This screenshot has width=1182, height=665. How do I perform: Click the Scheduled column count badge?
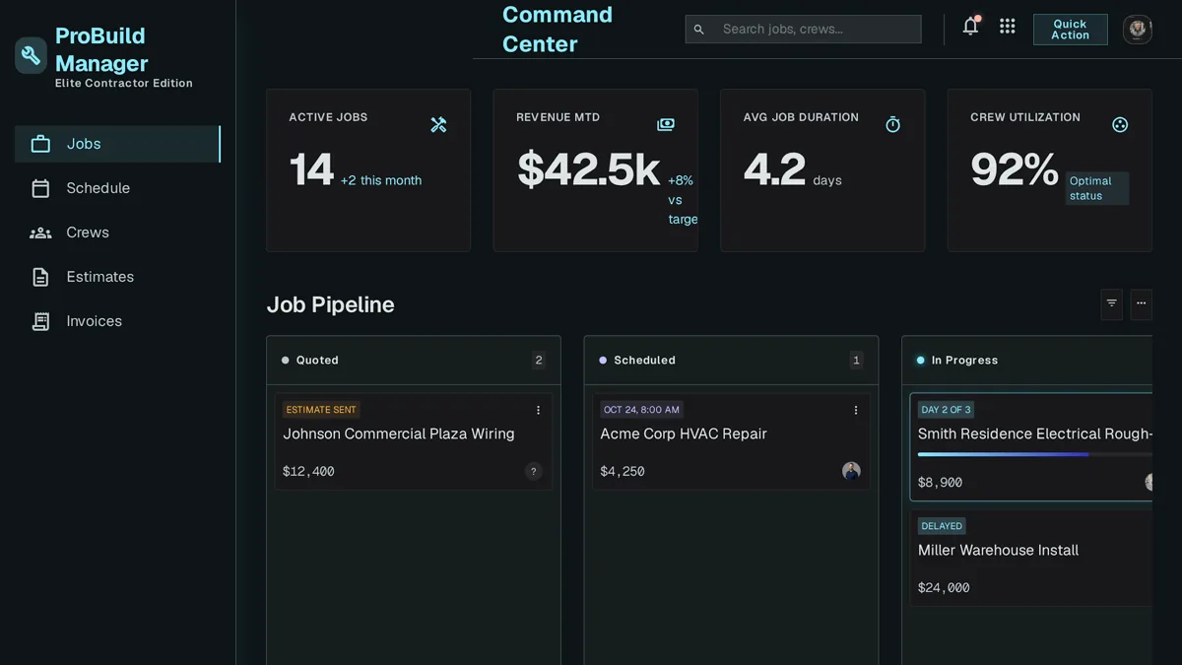[x=856, y=361]
